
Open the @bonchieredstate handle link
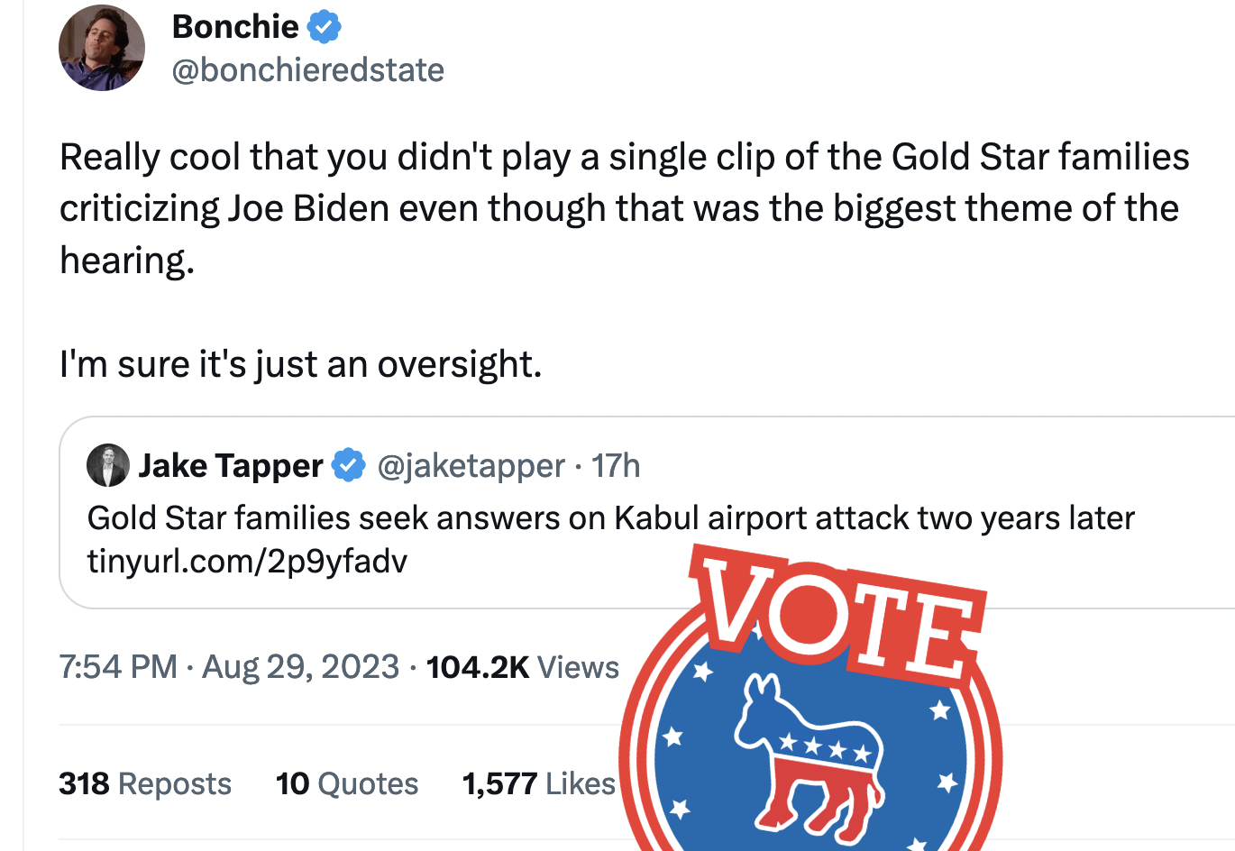pyautogui.click(x=307, y=69)
